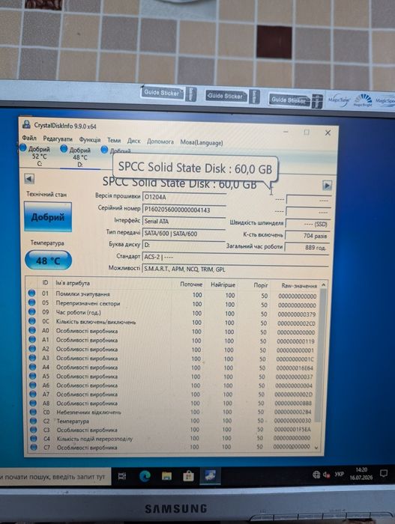Click the serial number field
Viewport: 395px width, 524px height.
tap(184, 210)
